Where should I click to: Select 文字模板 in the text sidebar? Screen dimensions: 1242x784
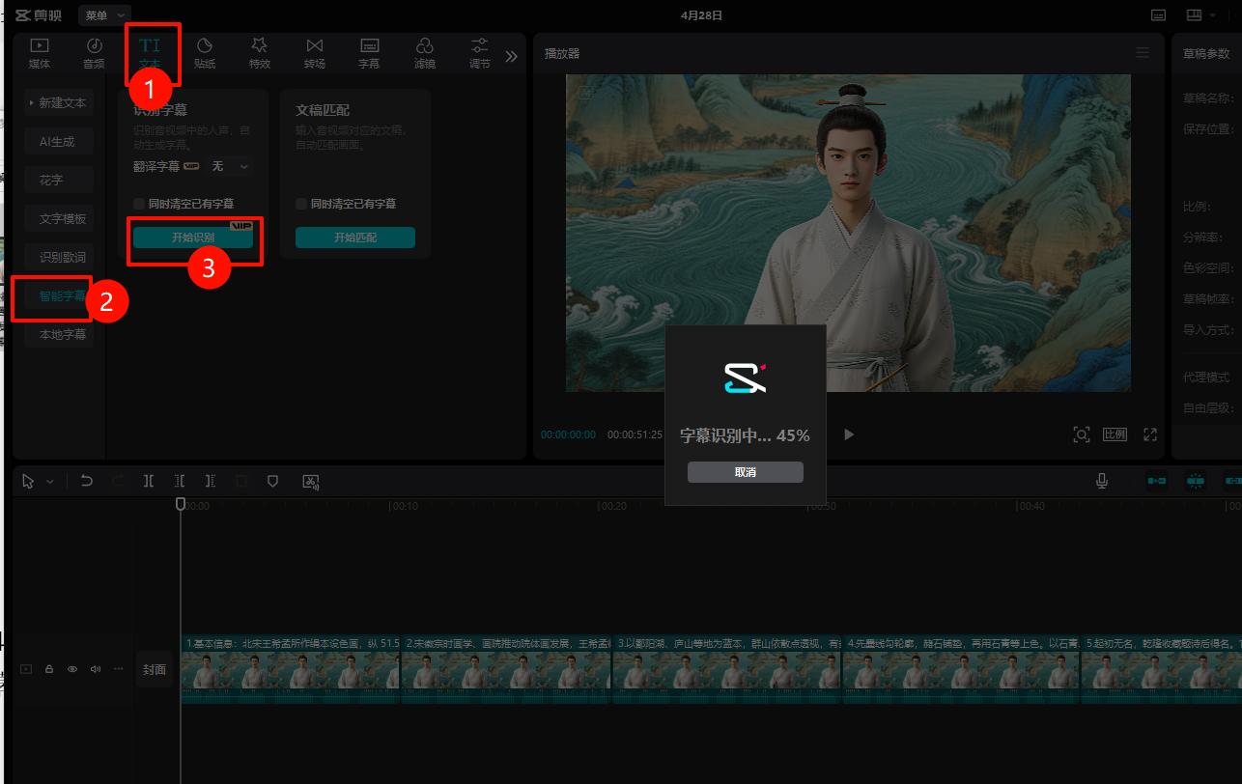[58, 218]
